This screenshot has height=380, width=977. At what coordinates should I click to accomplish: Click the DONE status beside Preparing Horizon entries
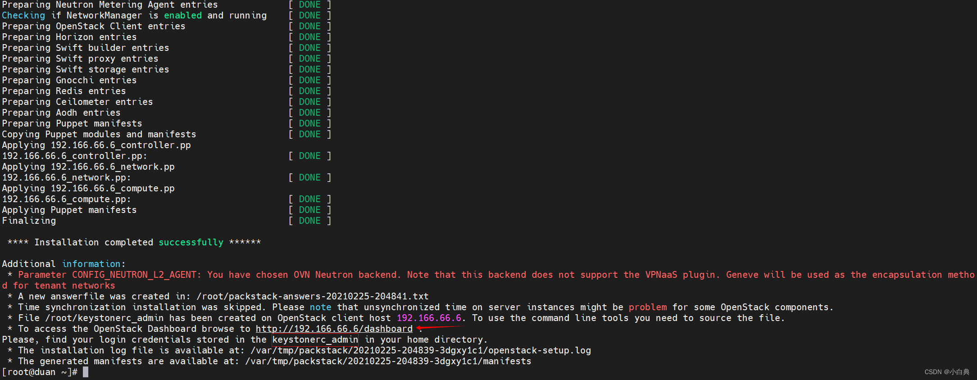click(309, 37)
